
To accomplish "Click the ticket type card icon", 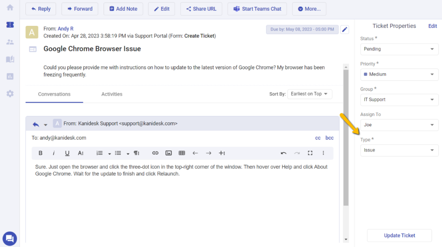I will [33, 49].
